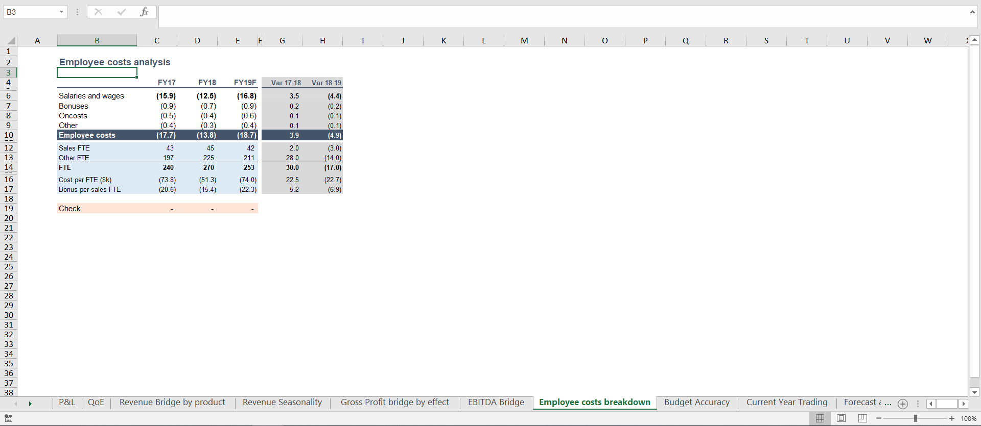The image size is (981, 426).
Task: Click the Bonuses row label
Action: pyautogui.click(x=74, y=106)
